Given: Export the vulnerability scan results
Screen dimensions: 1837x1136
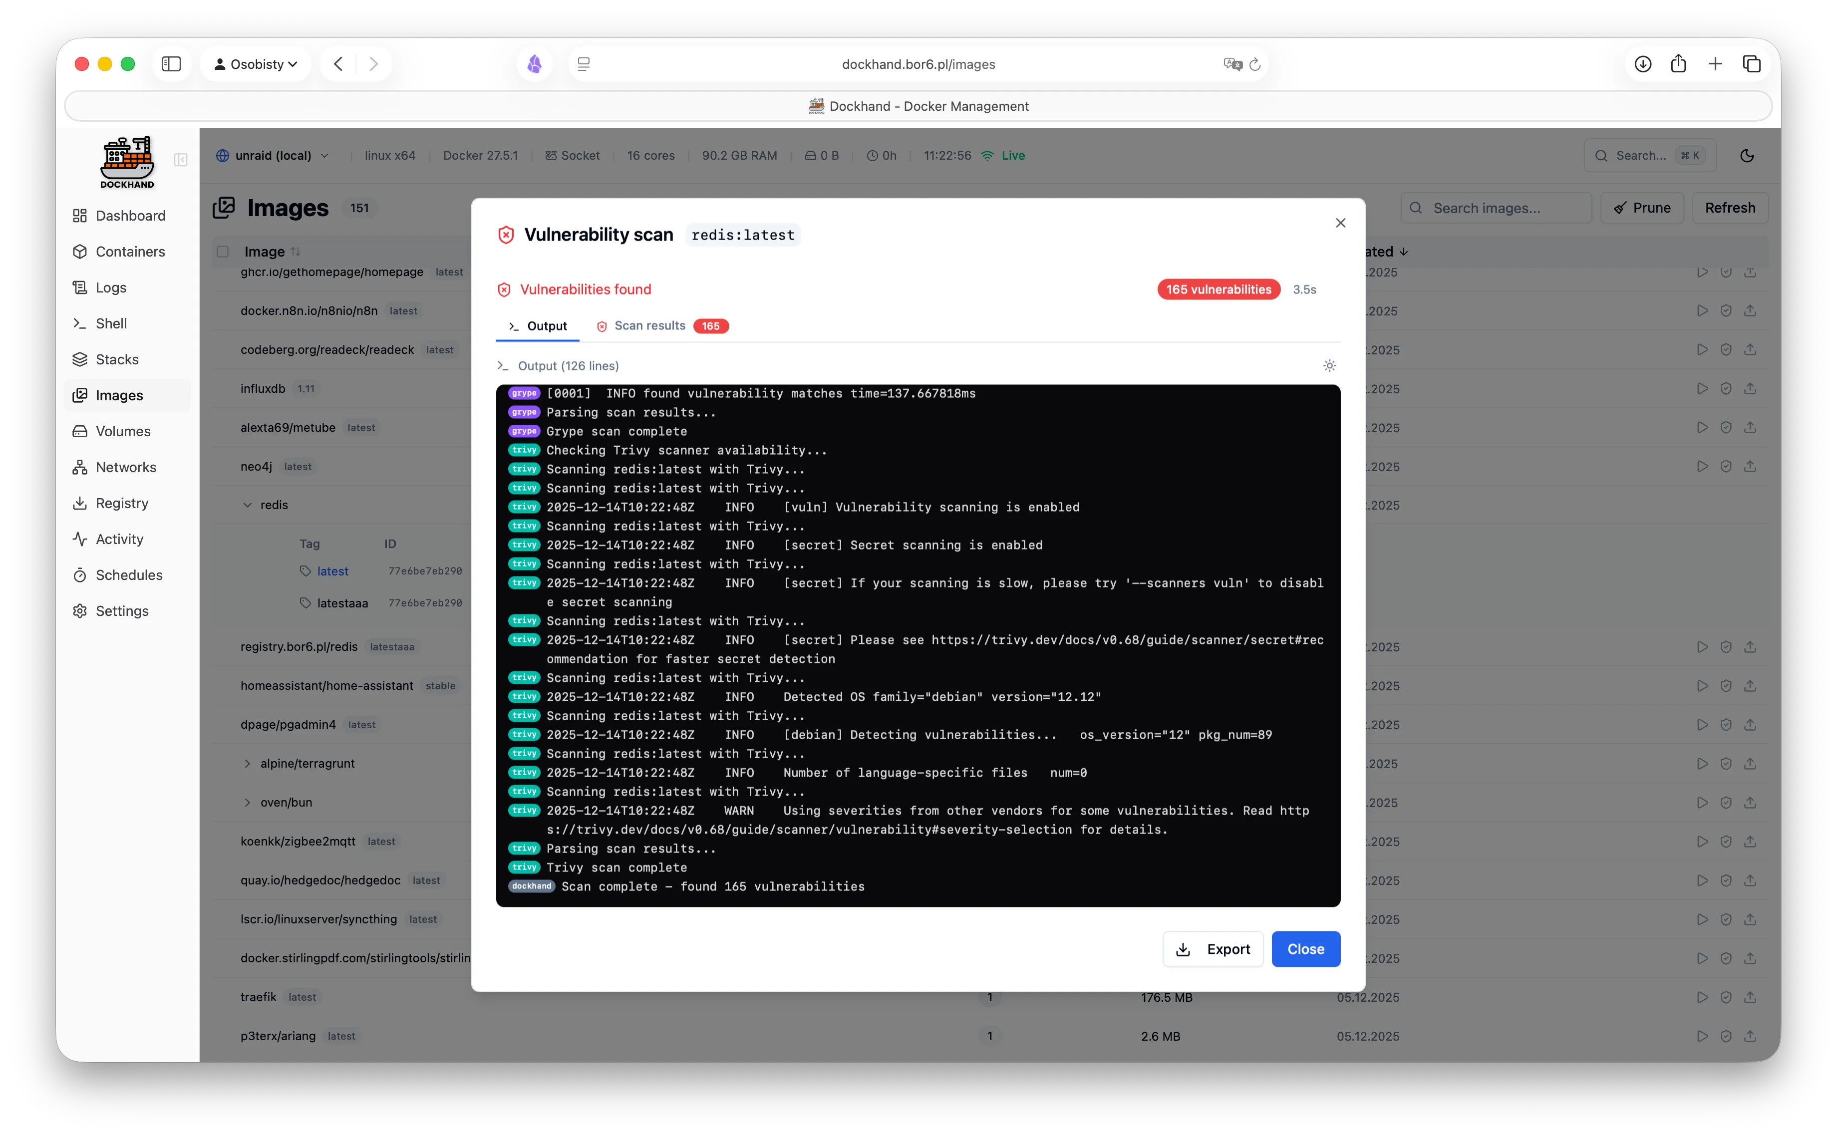Looking at the screenshot, I should pos(1212,949).
